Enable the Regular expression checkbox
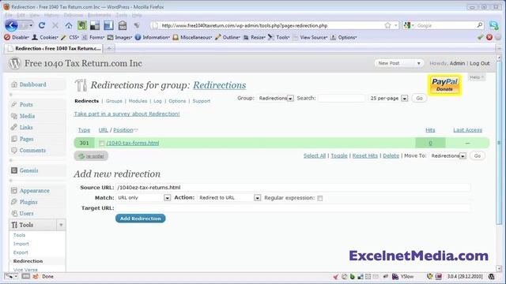Screen dimensions: 506x284 [319, 198]
